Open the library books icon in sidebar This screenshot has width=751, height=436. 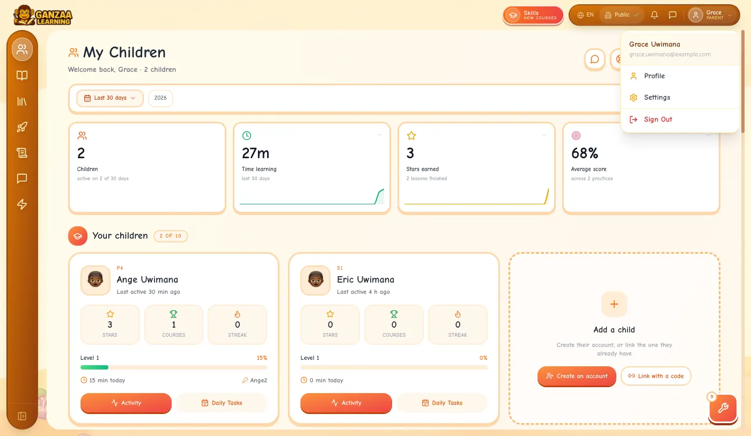point(22,101)
